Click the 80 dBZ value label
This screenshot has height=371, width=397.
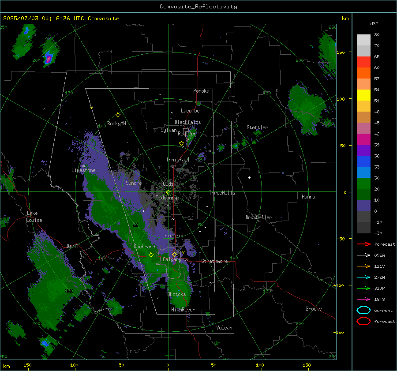pyautogui.click(x=377, y=34)
